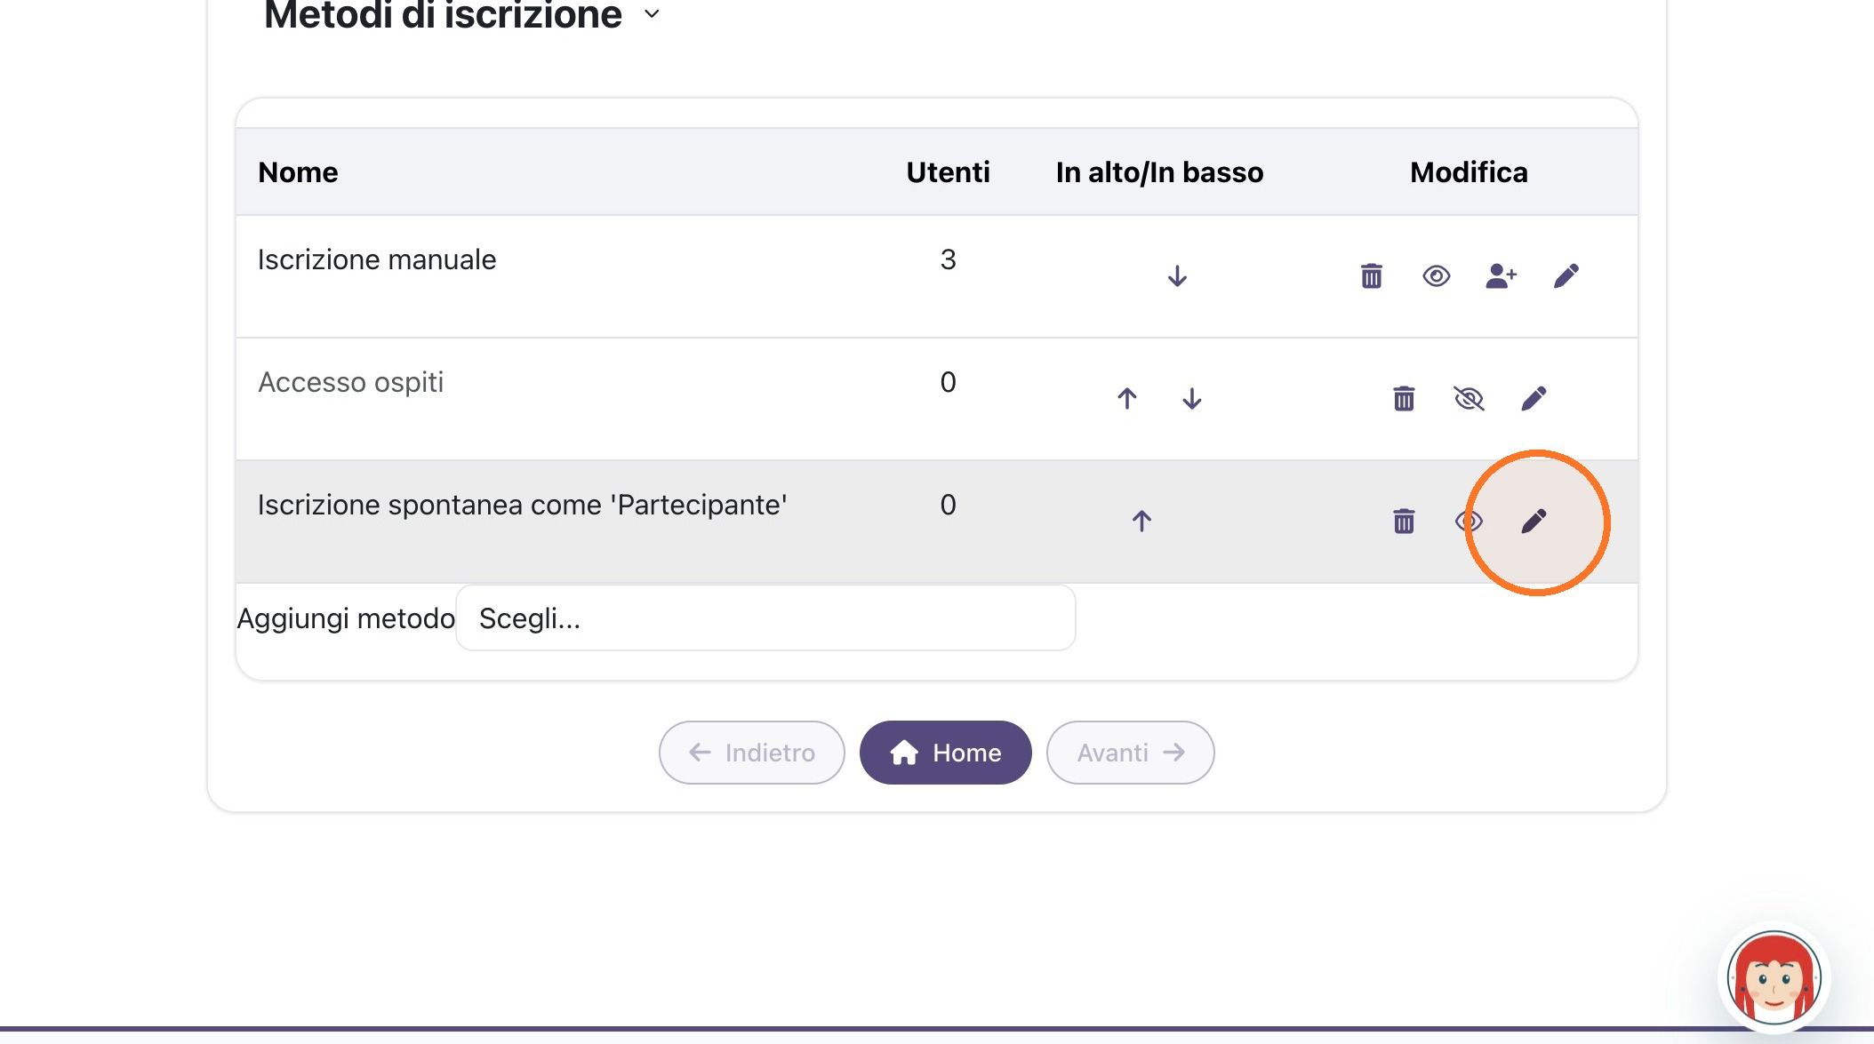Click the In alto/In basso header

tap(1159, 172)
